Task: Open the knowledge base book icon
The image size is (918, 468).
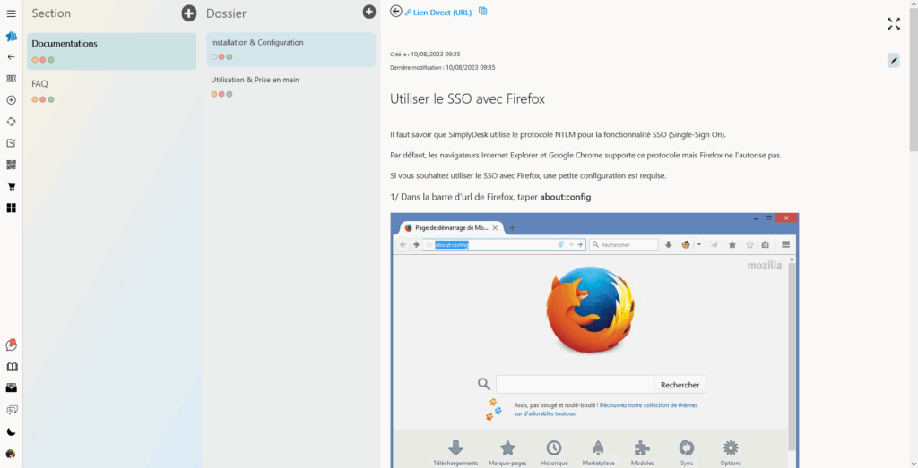Action: (x=11, y=367)
